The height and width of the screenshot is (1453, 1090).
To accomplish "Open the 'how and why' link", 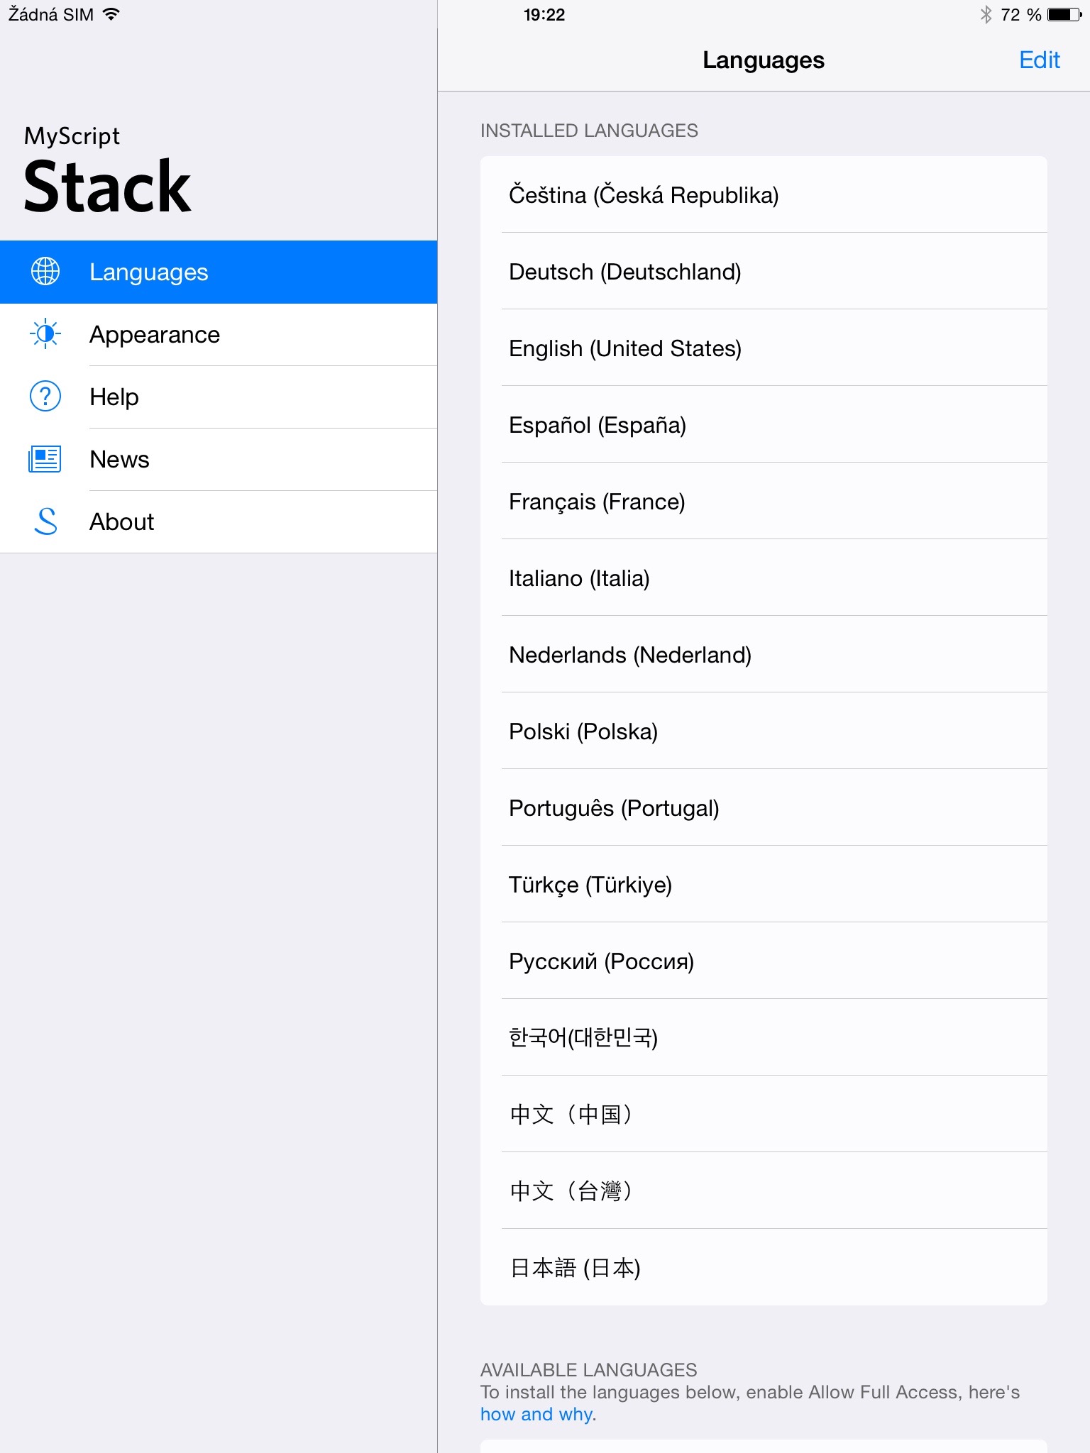I will tap(536, 1414).
